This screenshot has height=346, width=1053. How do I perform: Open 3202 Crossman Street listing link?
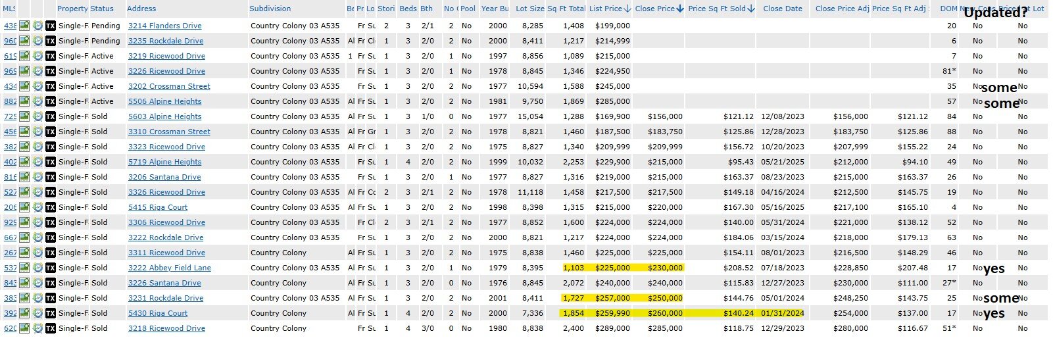click(x=169, y=86)
